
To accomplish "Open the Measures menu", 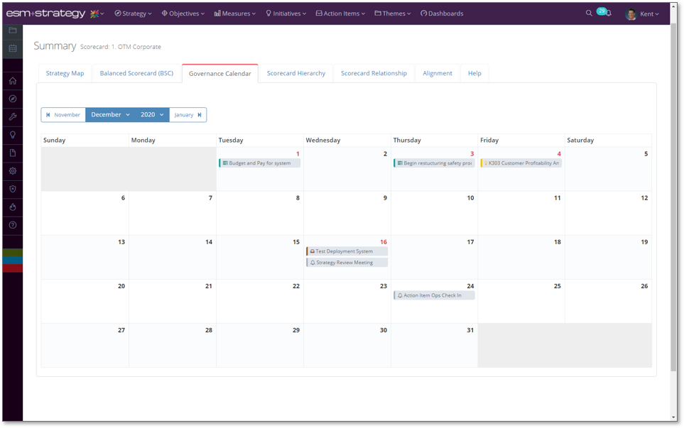I will [234, 13].
